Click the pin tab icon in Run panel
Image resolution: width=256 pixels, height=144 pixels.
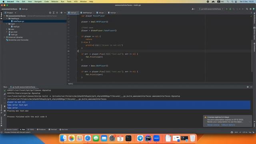pos(4,115)
